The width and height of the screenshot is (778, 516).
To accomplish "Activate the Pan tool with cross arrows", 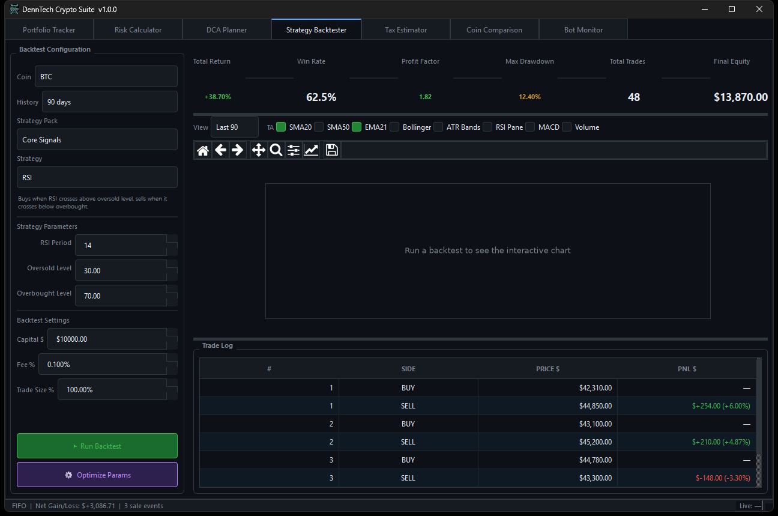I will 259,150.
